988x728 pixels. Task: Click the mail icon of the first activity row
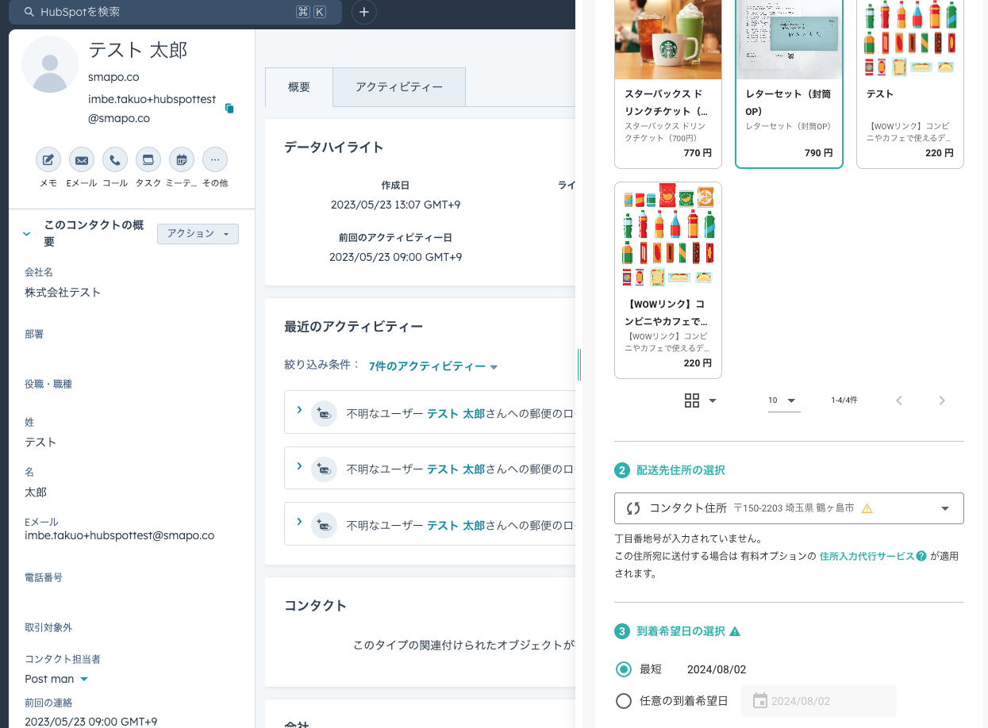[324, 413]
